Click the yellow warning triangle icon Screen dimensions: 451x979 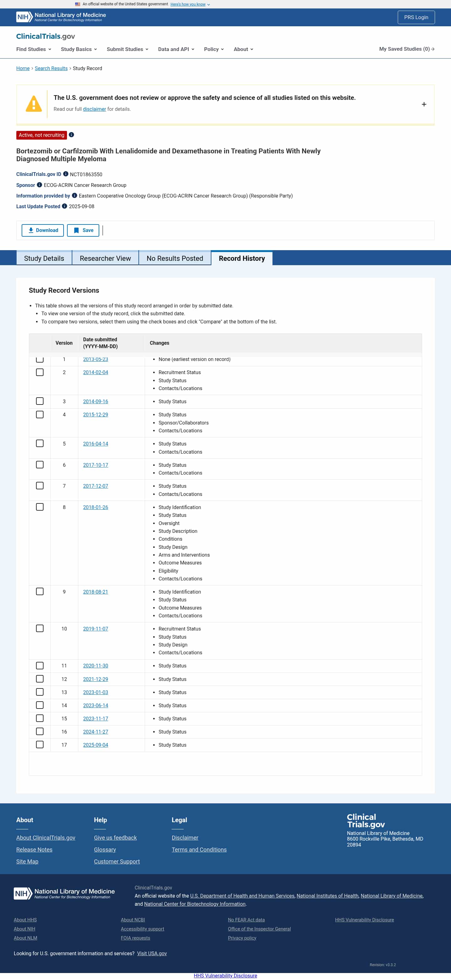tap(34, 104)
